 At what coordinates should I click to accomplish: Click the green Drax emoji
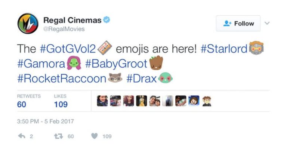[x=166, y=78]
